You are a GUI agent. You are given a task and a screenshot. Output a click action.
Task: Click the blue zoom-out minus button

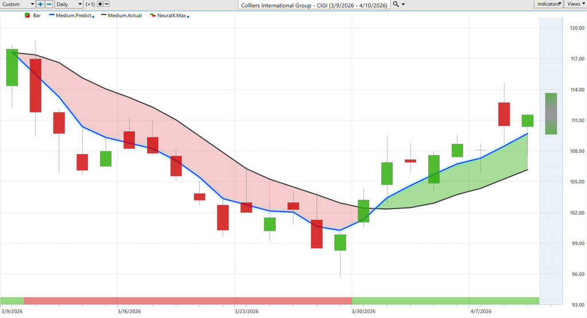click(49, 4)
